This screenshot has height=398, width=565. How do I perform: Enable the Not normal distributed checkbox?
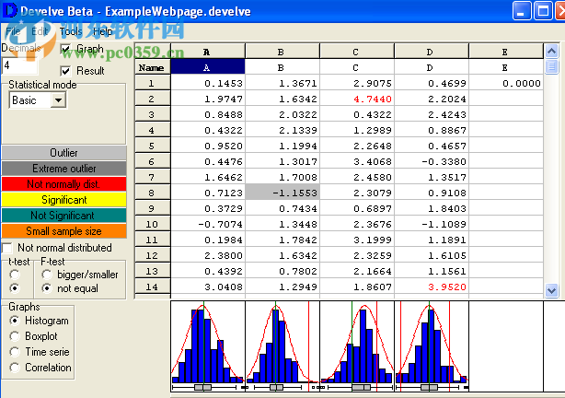click(x=8, y=248)
